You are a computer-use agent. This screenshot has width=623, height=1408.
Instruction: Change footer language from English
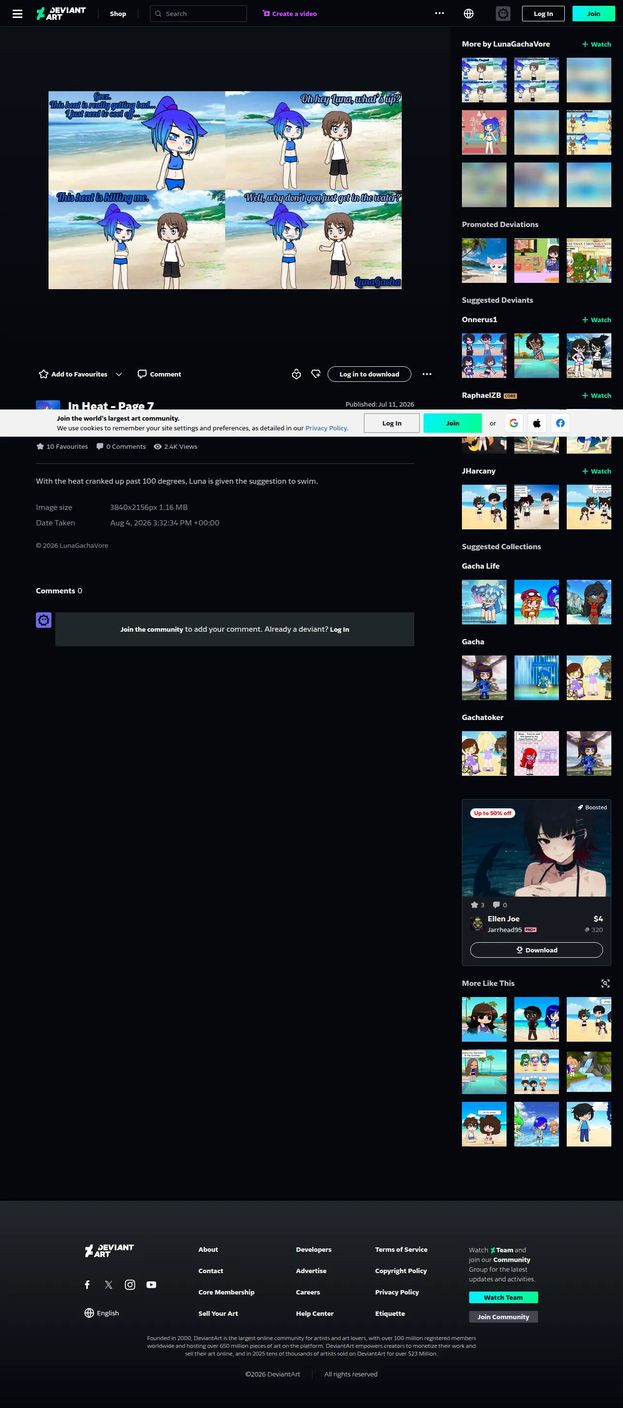101,1313
